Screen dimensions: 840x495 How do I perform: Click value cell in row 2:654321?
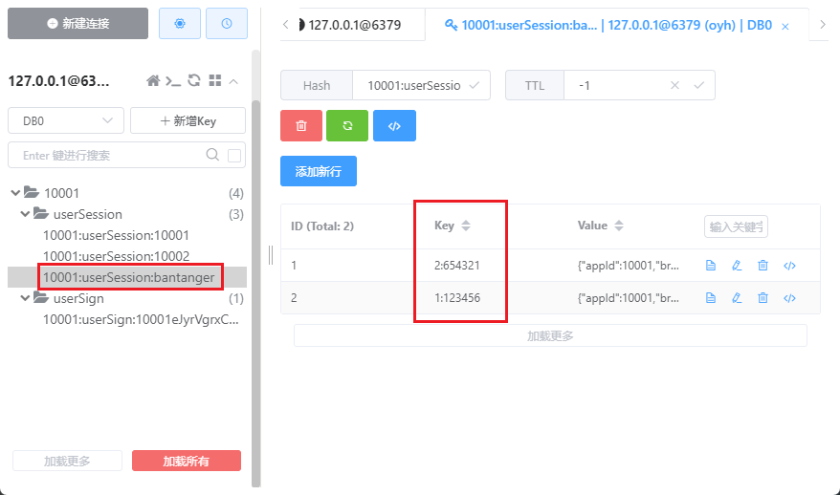pyautogui.click(x=628, y=266)
